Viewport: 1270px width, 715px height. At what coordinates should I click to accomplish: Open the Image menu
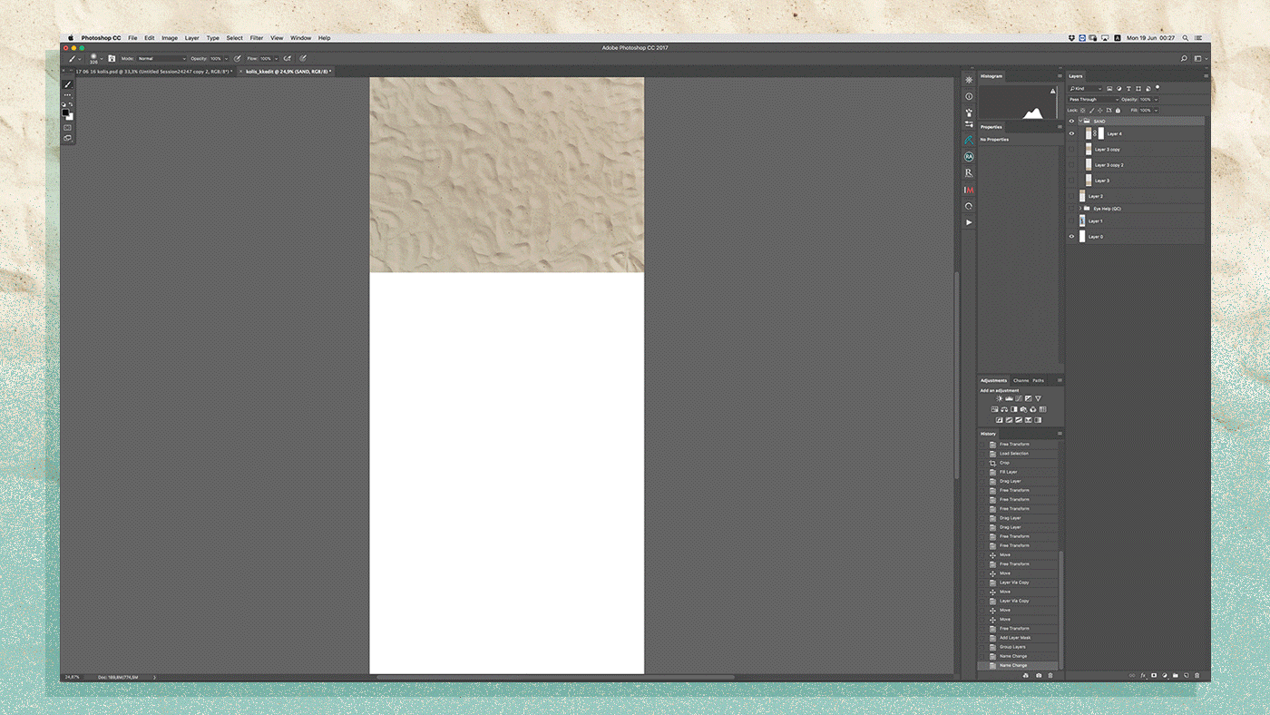(170, 38)
